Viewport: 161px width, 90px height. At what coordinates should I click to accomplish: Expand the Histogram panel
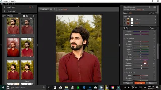[5, 11]
